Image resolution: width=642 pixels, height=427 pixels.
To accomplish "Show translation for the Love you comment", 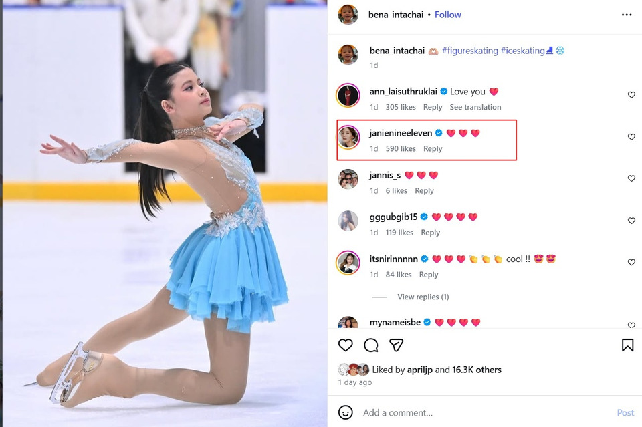I will pyautogui.click(x=475, y=107).
